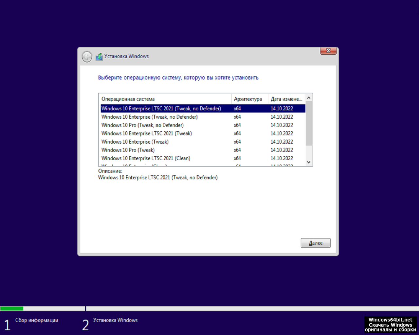This screenshot has height=335, width=419.
Task: Close the Windows Setup dialog
Action: pyautogui.click(x=328, y=51)
